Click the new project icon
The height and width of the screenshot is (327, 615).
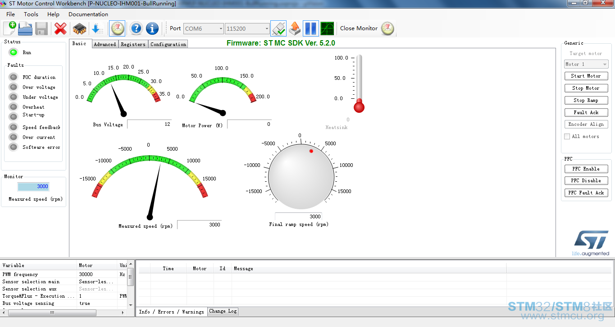9,28
